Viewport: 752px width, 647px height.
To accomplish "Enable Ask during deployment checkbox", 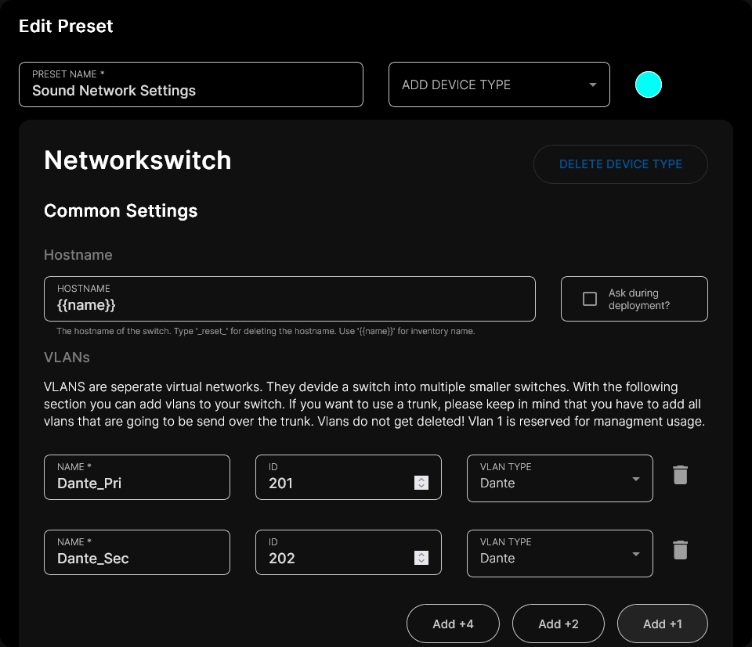I will [x=590, y=299].
